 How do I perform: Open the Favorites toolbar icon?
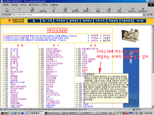click(76, 9)
